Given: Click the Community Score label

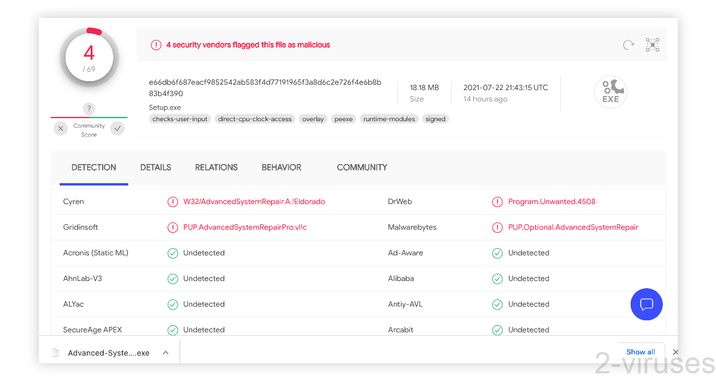Looking at the screenshot, I should 89,130.
